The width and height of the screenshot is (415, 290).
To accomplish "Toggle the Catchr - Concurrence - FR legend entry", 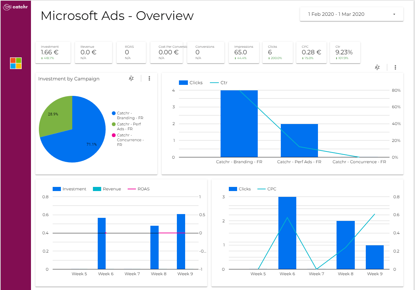I will tap(128, 140).
